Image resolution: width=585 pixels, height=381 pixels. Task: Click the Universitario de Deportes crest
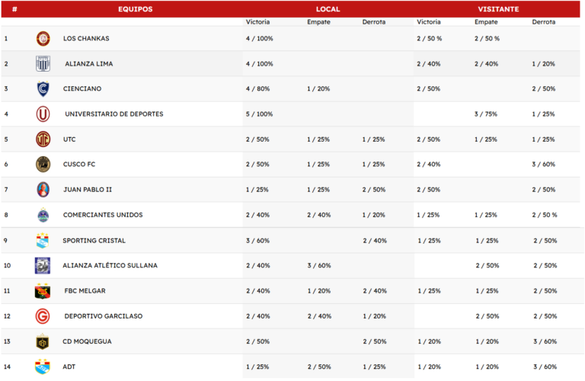(x=43, y=114)
